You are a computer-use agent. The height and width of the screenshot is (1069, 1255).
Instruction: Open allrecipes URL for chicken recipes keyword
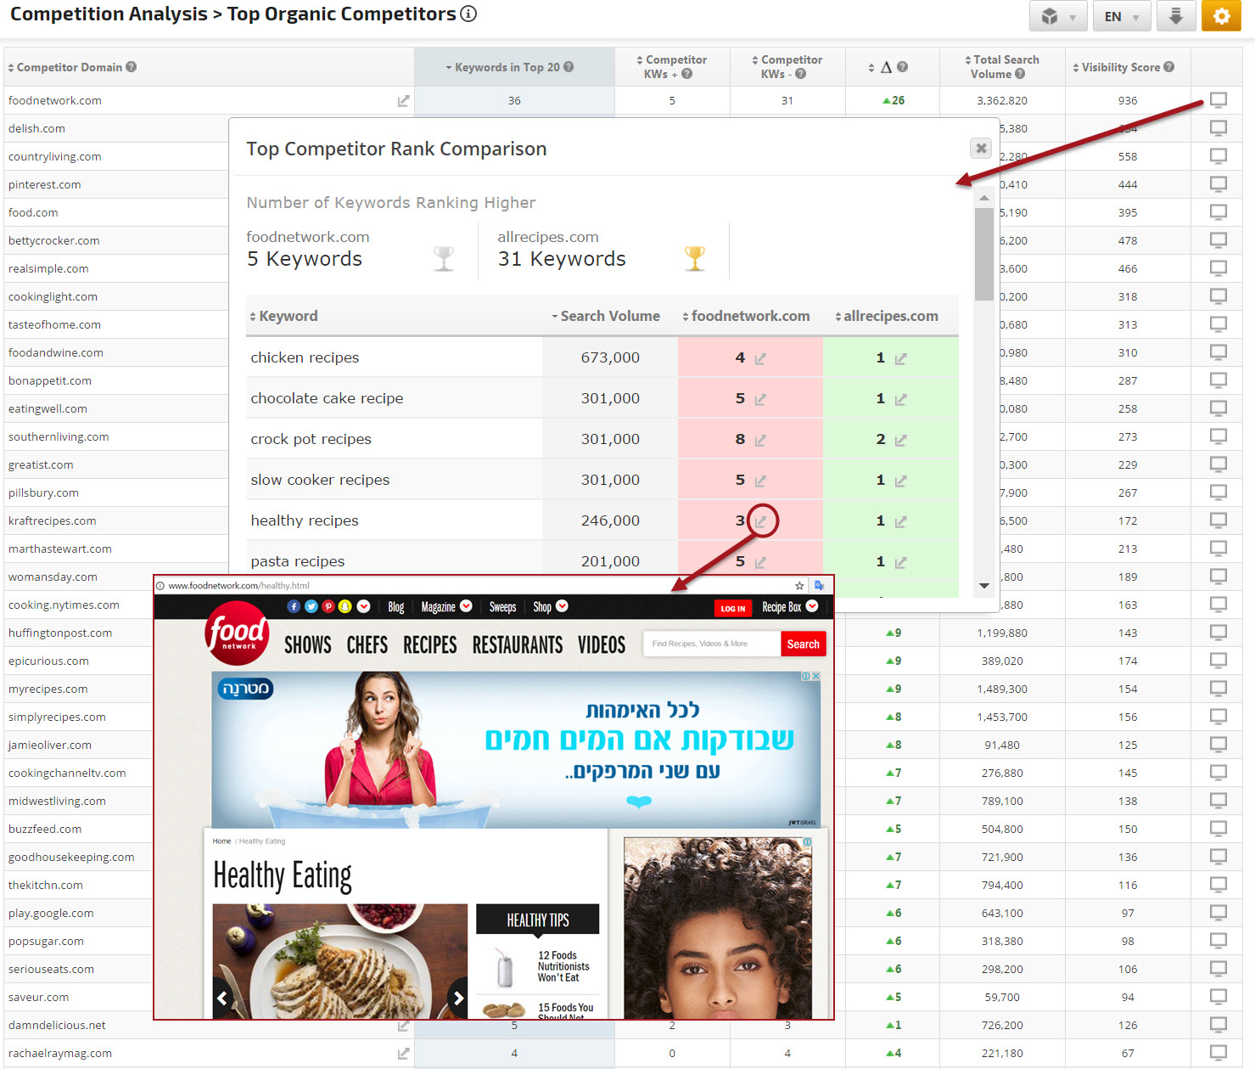pos(900,359)
